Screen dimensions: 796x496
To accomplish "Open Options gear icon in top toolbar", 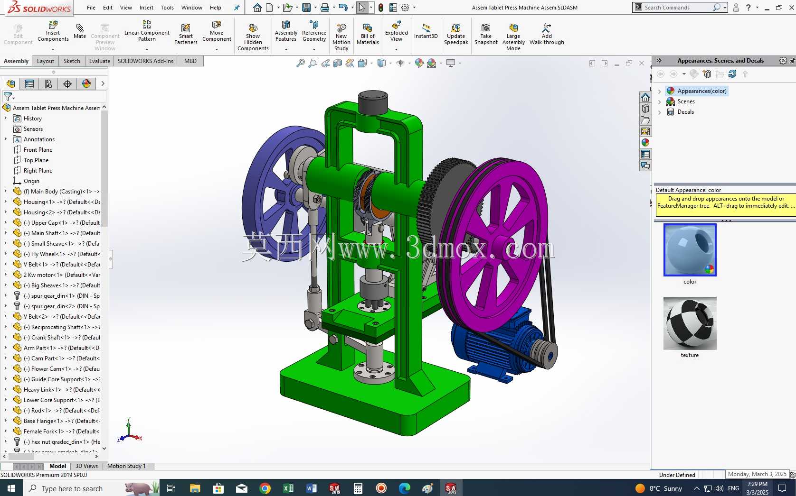I will (405, 8).
